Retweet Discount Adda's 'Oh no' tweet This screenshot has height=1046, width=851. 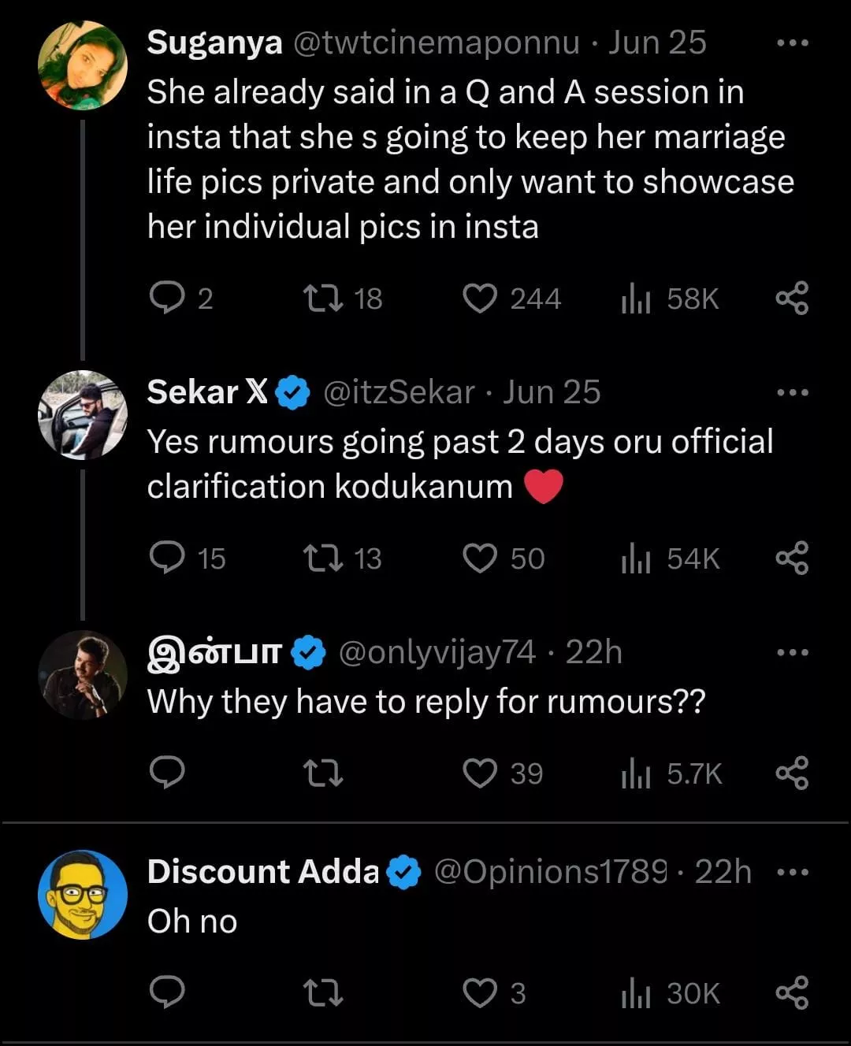[x=323, y=992]
